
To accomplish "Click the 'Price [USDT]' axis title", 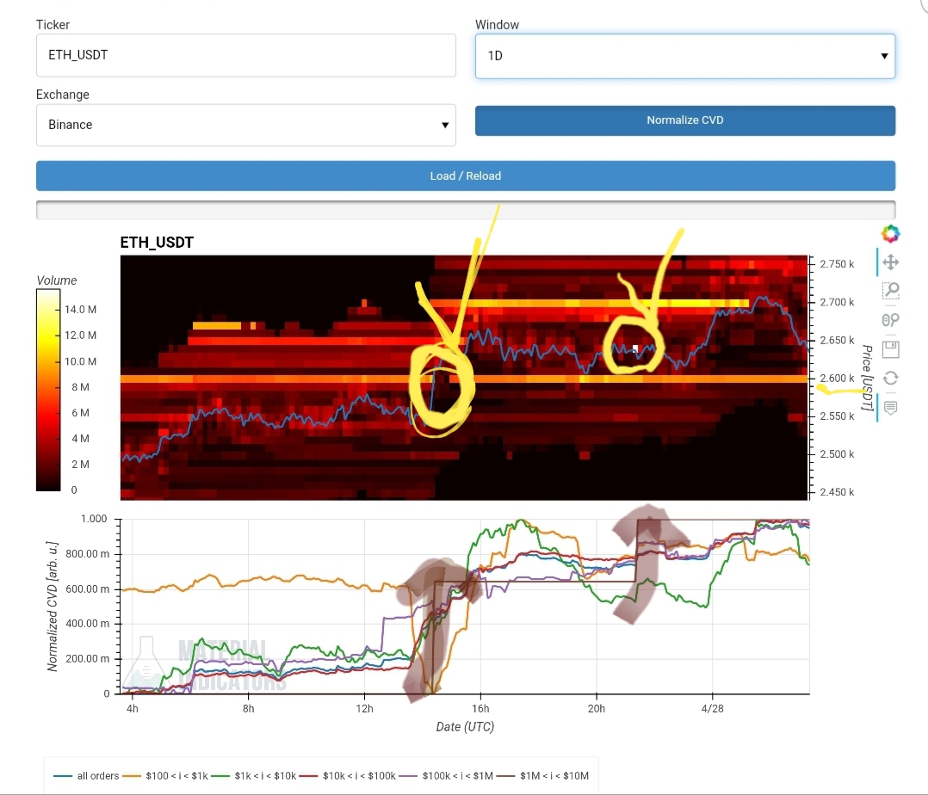I will 867,378.
